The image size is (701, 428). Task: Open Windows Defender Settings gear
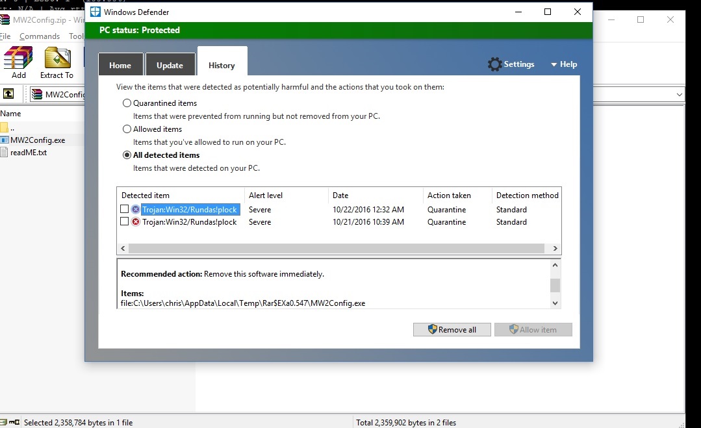[x=495, y=64]
